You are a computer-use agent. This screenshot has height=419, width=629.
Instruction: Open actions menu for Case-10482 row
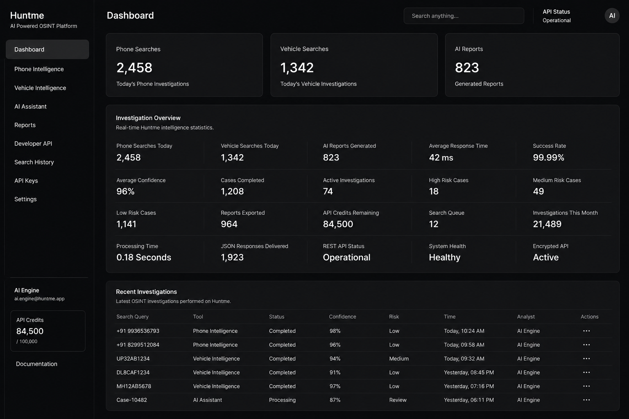(586, 400)
